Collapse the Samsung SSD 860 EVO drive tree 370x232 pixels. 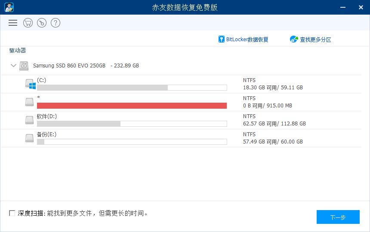click(13, 65)
